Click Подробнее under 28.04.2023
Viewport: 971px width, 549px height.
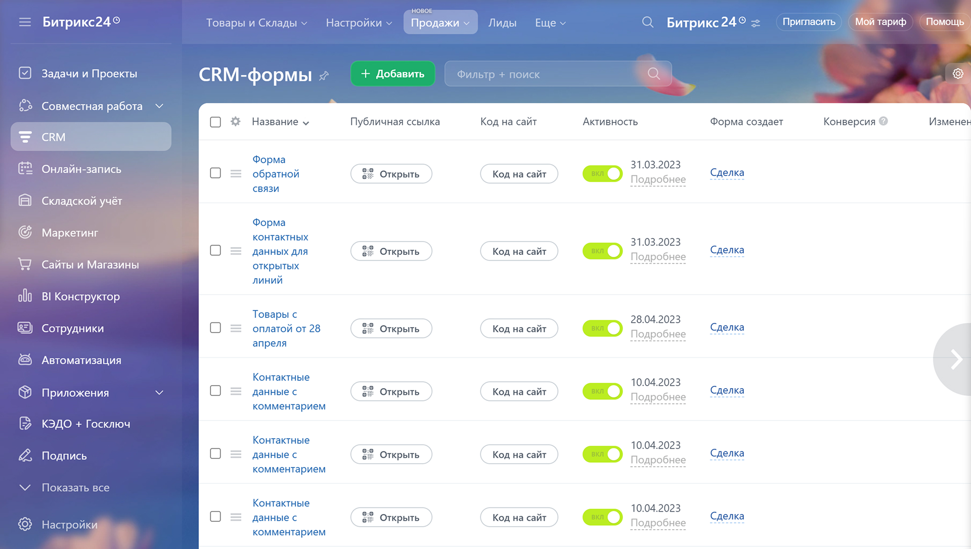tap(658, 334)
